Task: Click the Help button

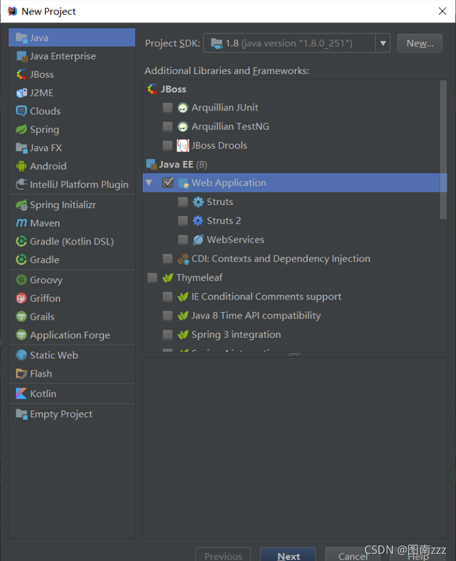Action: pyautogui.click(x=417, y=556)
